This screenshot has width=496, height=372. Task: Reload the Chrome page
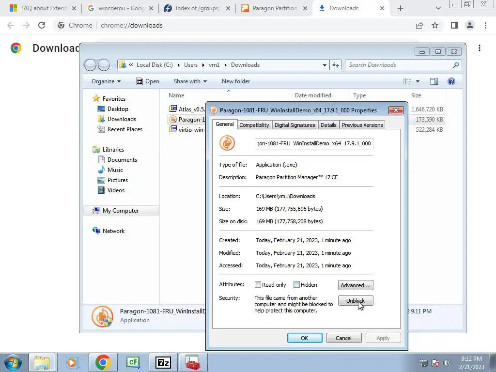click(42, 25)
